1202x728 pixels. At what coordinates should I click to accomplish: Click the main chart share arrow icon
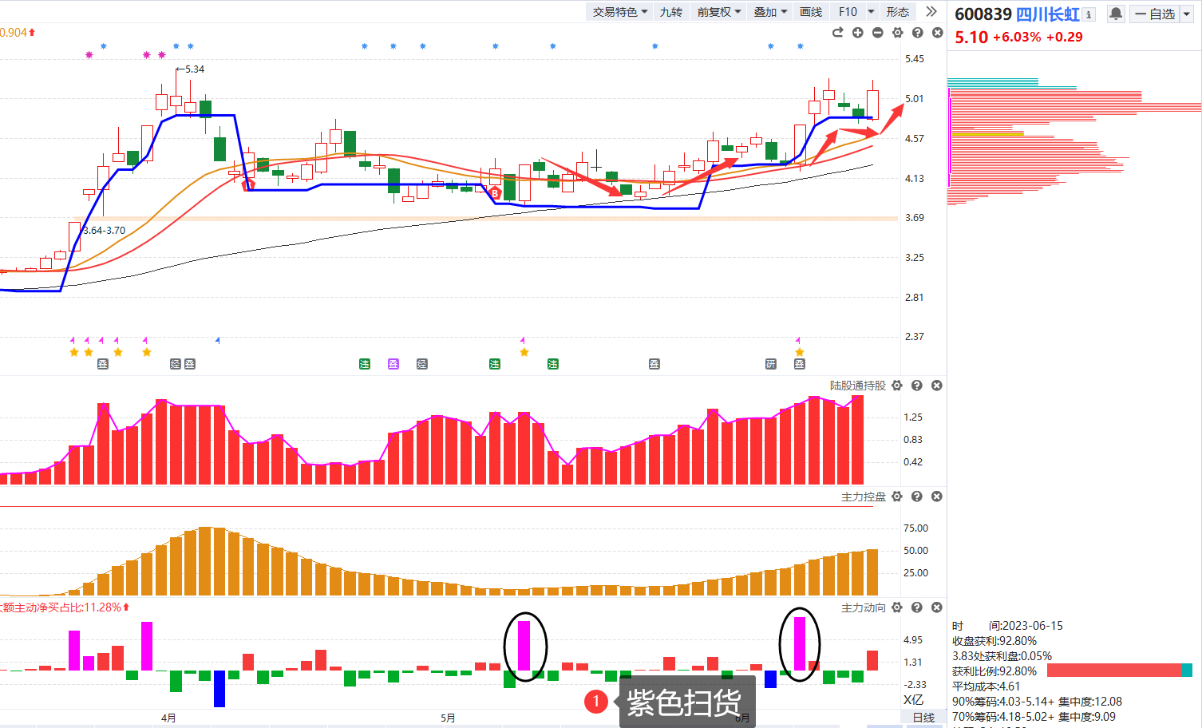click(x=837, y=33)
